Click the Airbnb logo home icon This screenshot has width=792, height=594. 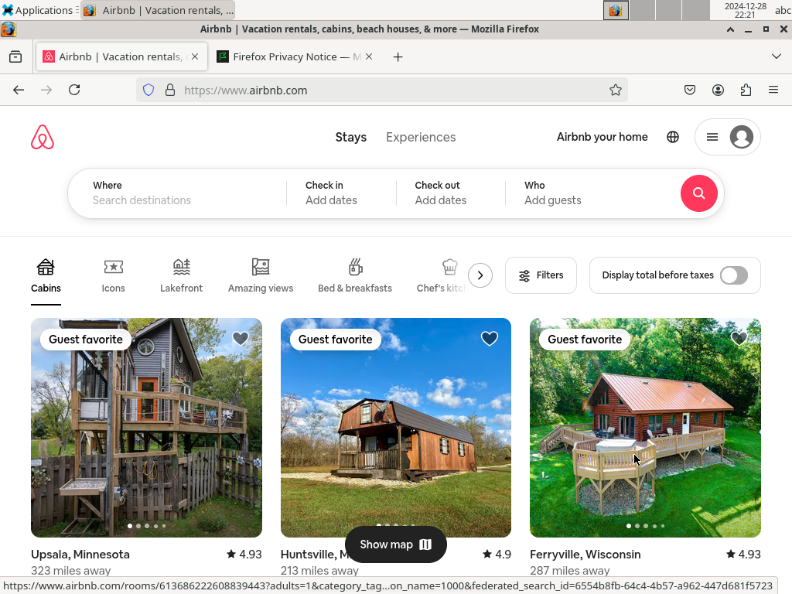click(43, 137)
